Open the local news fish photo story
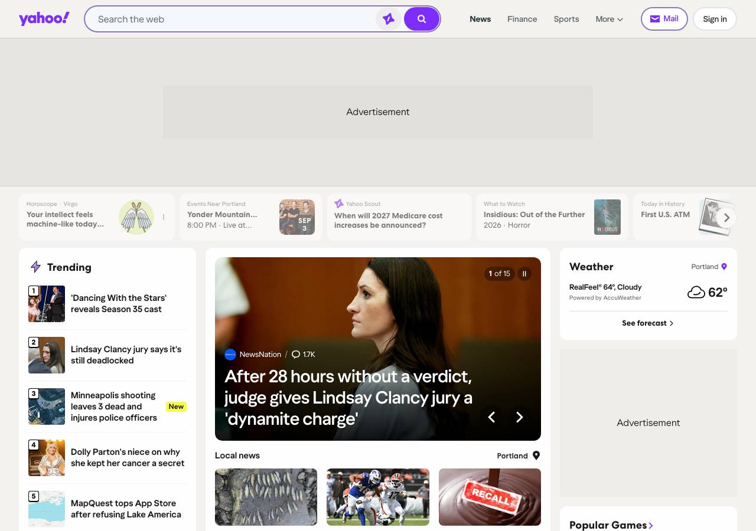This screenshot has height=531, width=756. coord(266,497)
